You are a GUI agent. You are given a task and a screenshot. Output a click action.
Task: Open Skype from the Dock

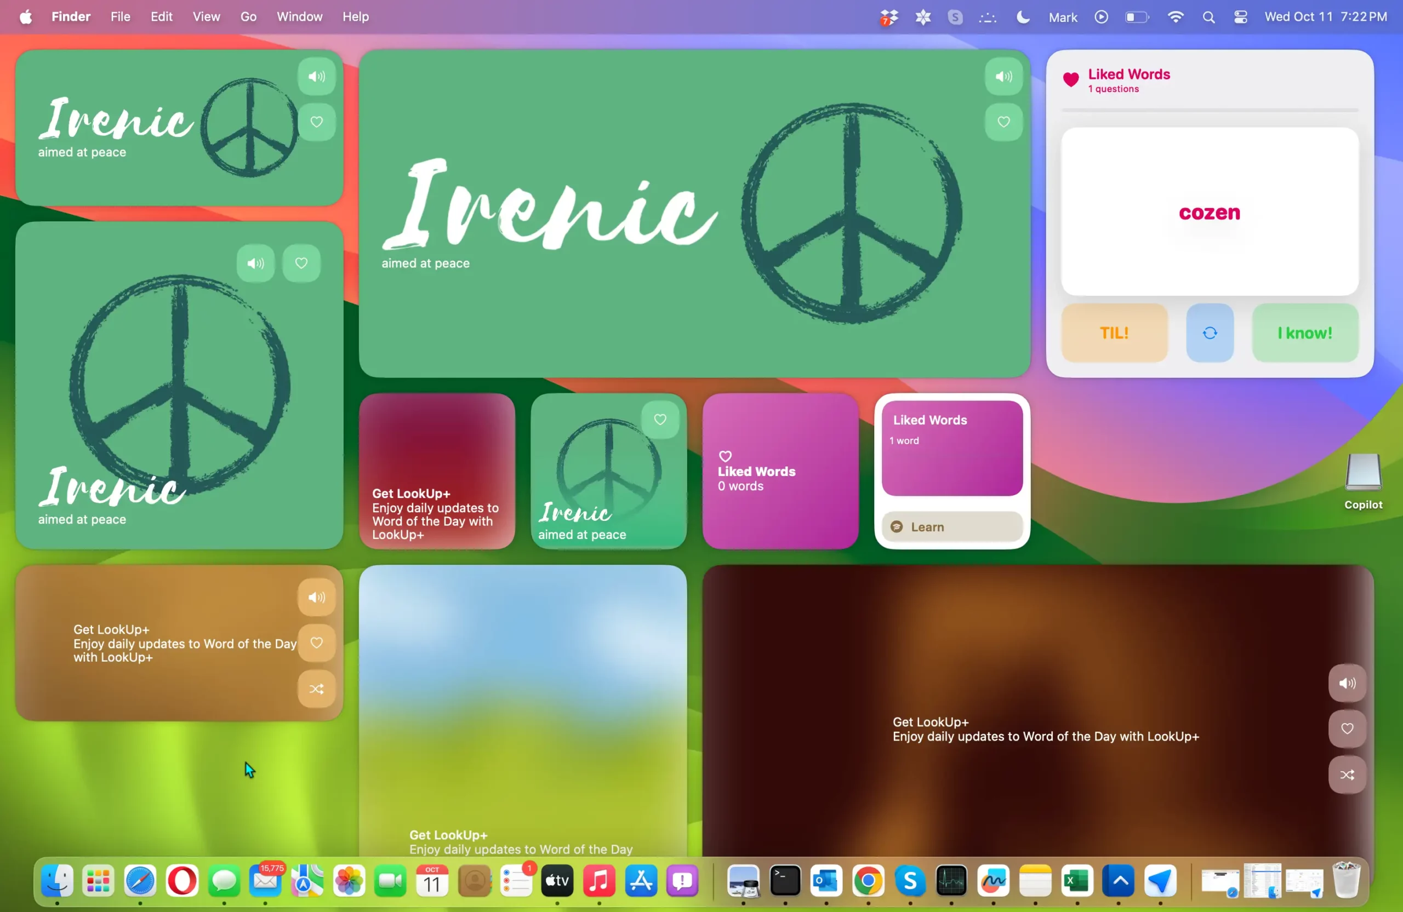910,881
